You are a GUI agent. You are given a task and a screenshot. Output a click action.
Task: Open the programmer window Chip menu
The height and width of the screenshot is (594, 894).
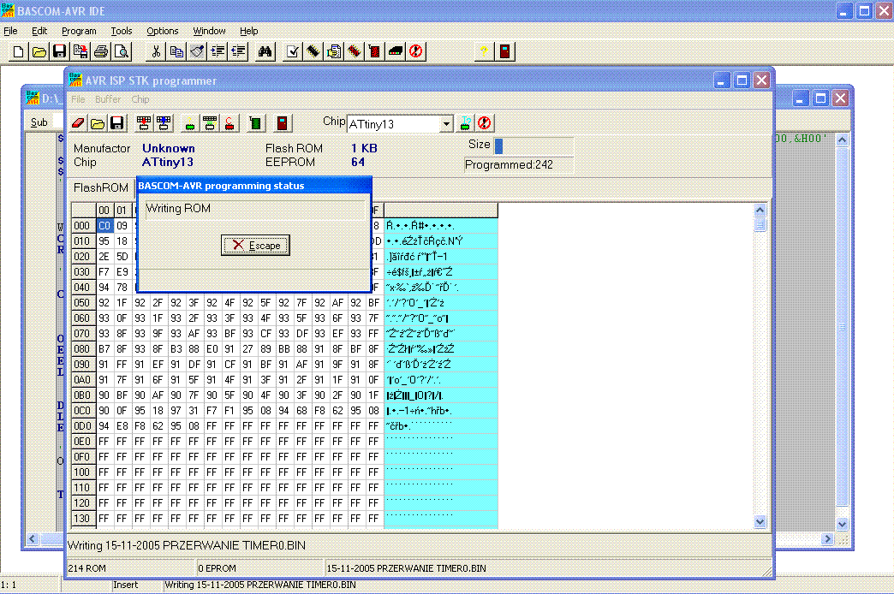coord(140,99)
